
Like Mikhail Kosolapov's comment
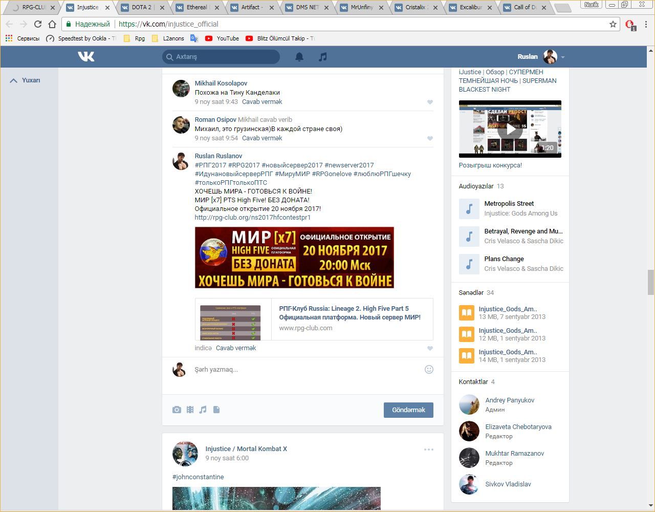coord(430,102)
